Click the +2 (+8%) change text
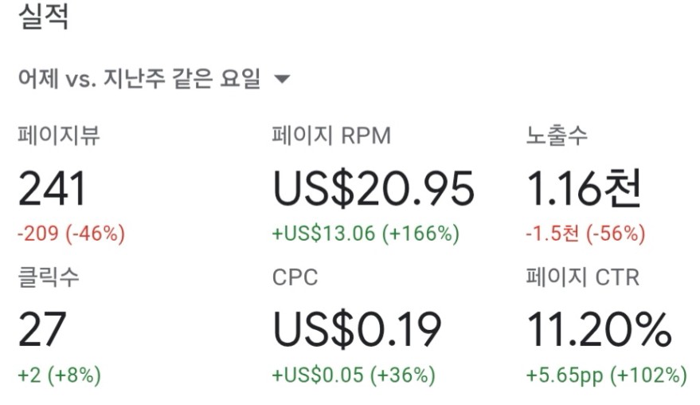 [x=60, y=375]
